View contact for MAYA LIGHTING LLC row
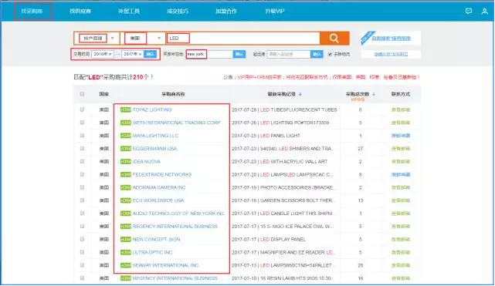 (x=401, y=136)
